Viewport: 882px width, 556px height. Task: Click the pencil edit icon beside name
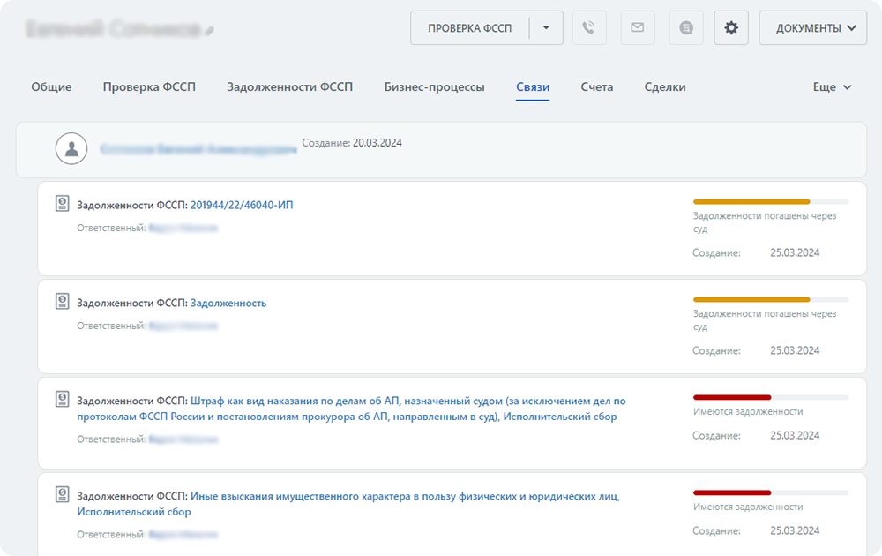(x=209, y=32)
